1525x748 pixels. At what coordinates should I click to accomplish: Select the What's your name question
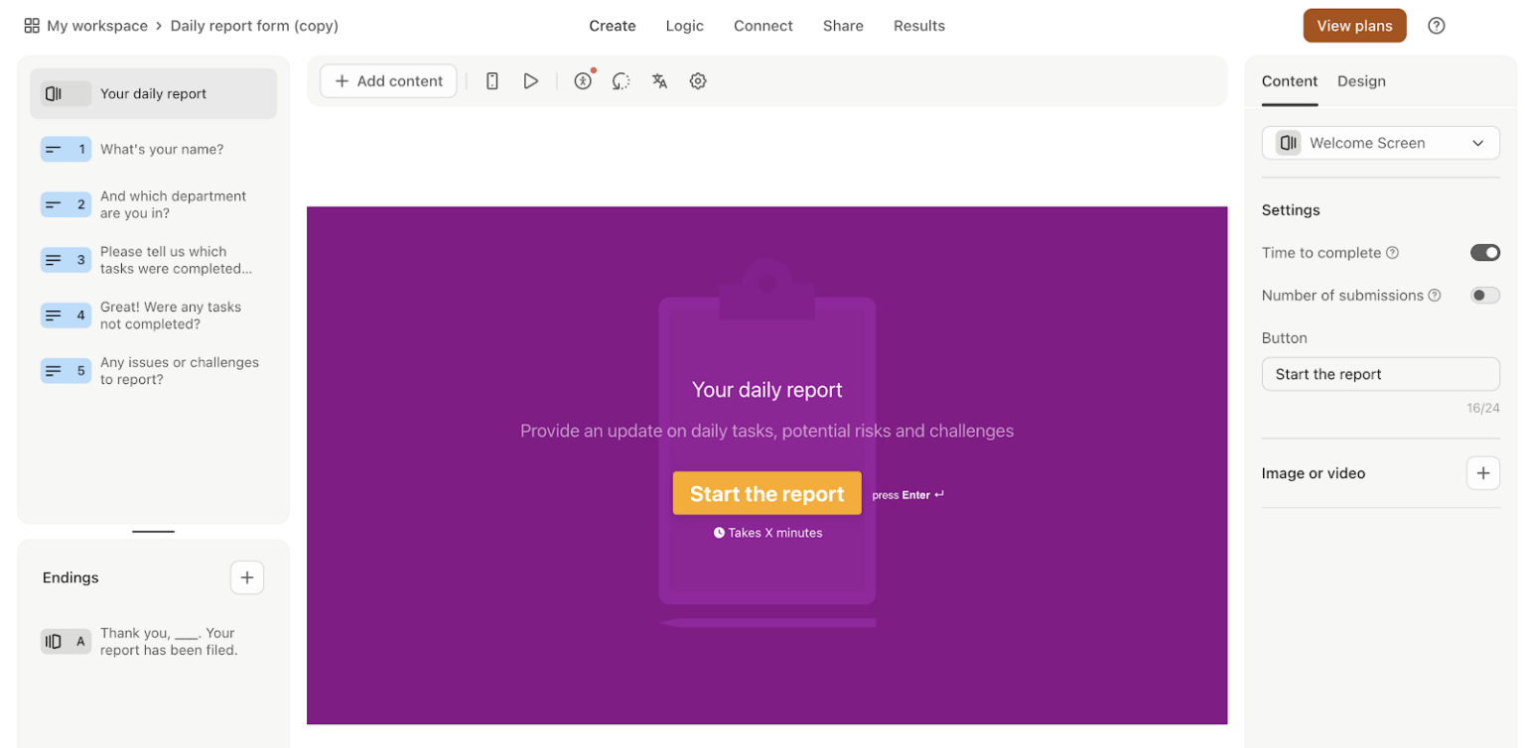[152, 149]
